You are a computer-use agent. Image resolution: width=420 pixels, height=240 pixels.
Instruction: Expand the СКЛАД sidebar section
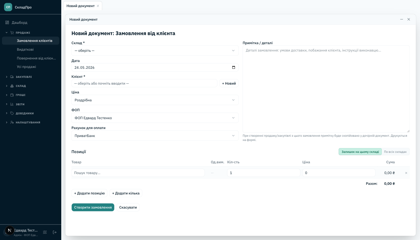coord(7,86)
